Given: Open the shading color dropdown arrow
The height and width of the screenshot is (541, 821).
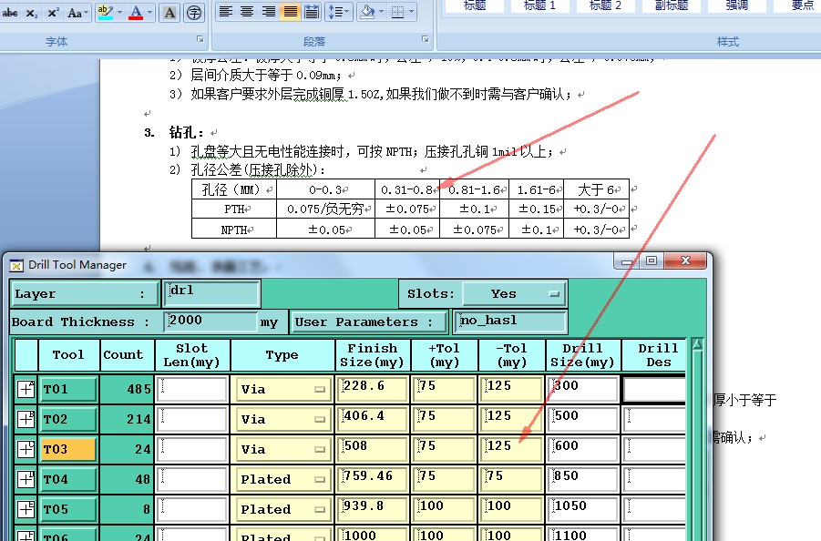Looking at the screenshot, I should 381,12.
